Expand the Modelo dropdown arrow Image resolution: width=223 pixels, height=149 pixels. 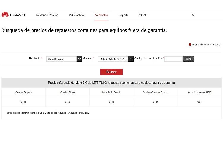click(x=131, y=59)
